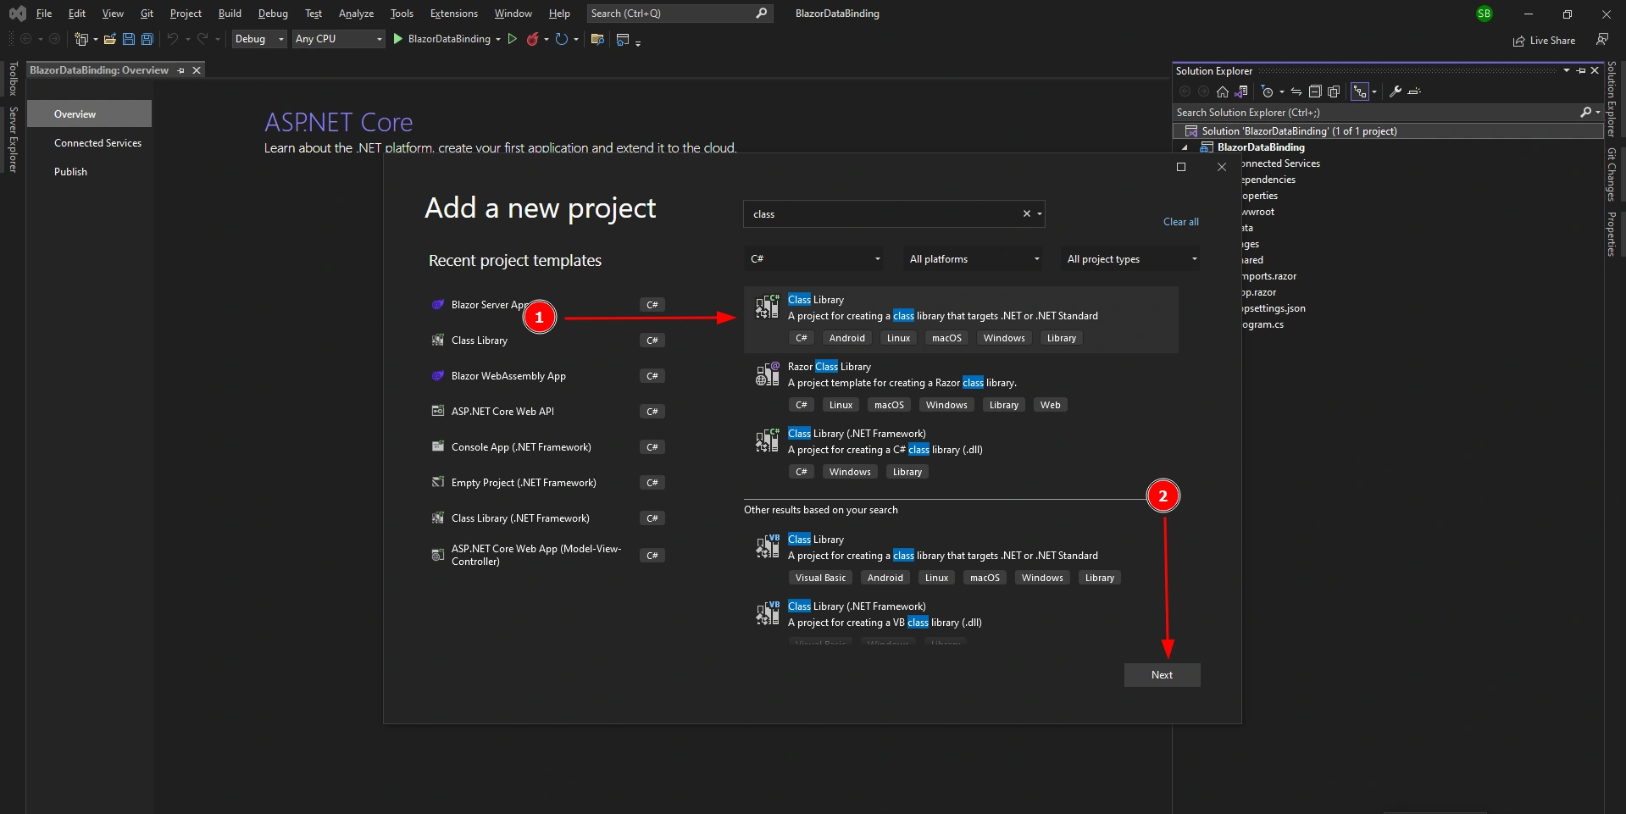The height and width of the screenshot is (814, 1626).
Task: Click the Solution Explorer Home icon
Action: point(1223,91)
